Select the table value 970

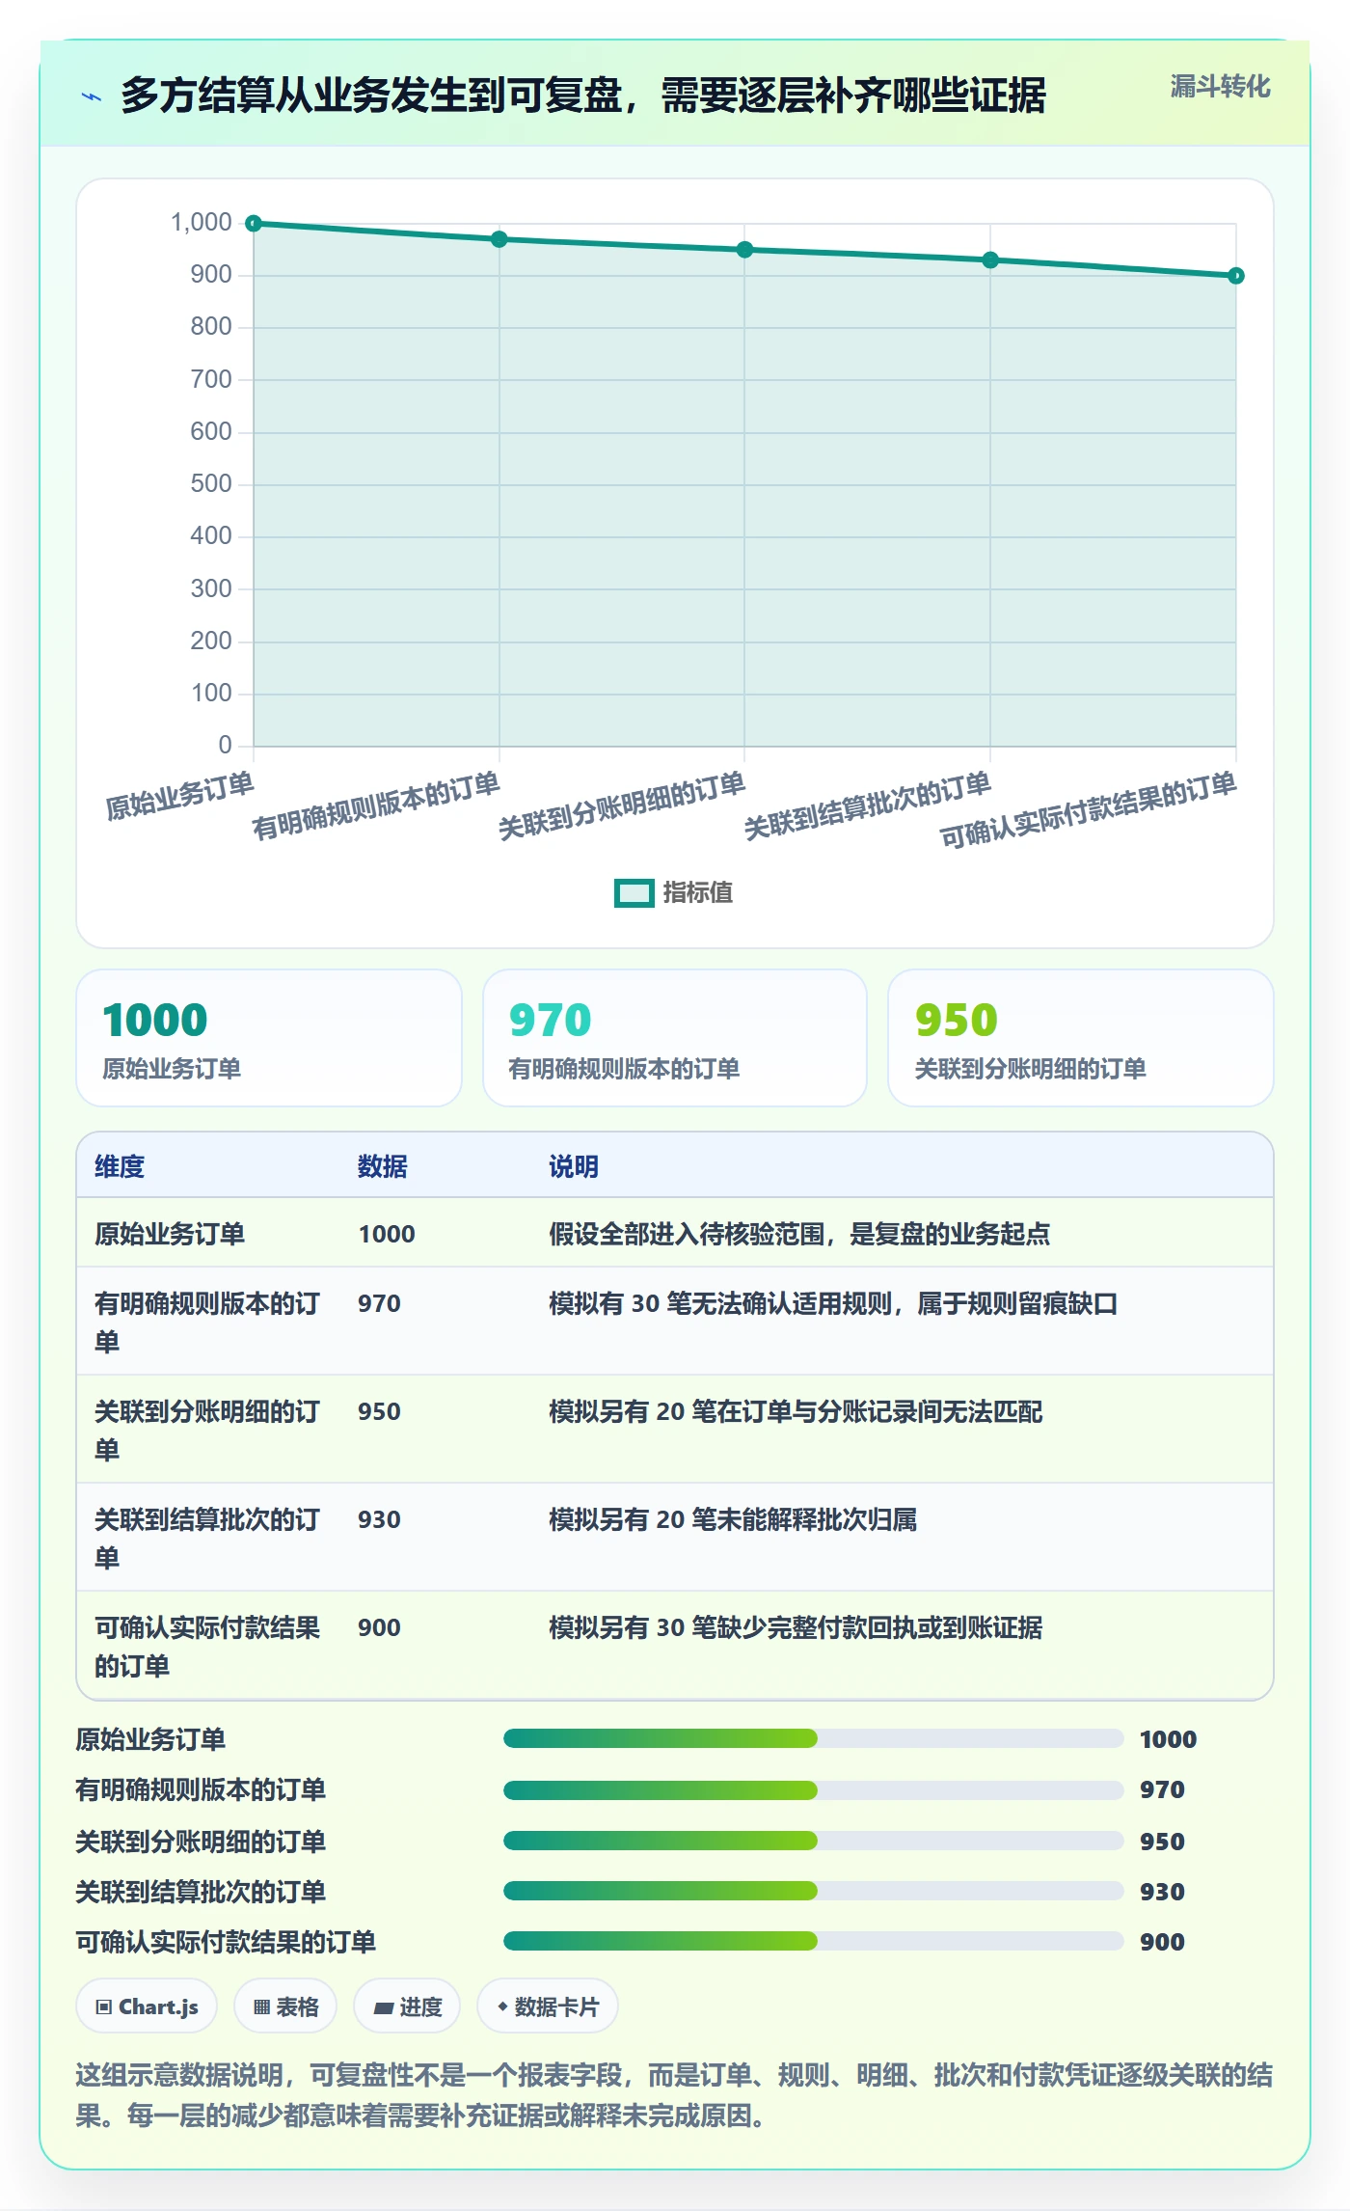click(379, 1304)
